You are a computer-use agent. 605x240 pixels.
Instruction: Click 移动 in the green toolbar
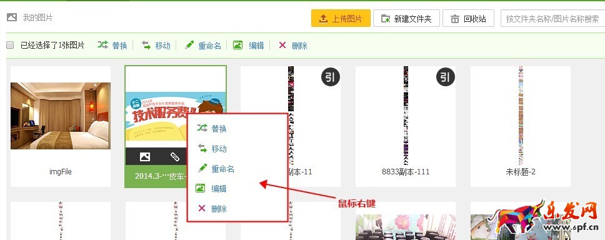coord(163,46)
